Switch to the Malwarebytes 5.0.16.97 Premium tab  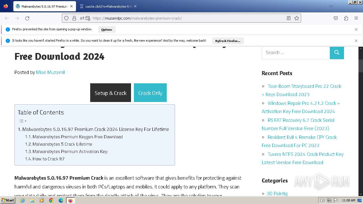(44, 6)
